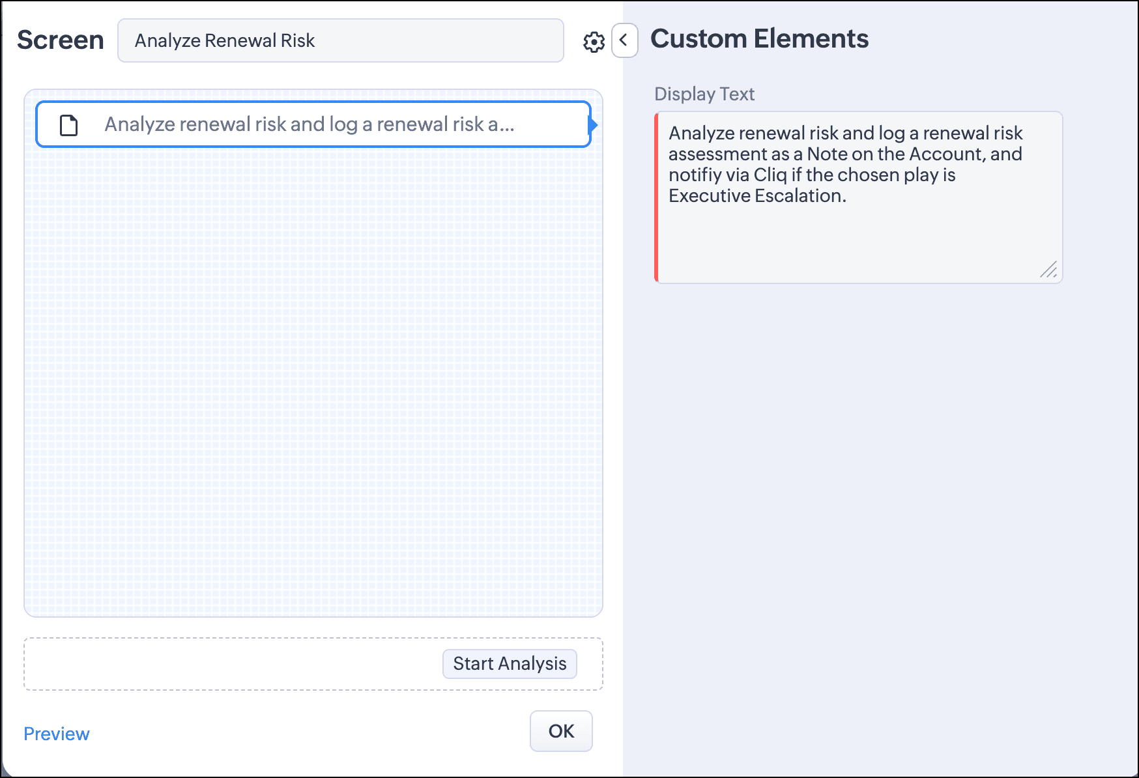
Task: Click empty space left of Start Analysis in the dashed footer
Action: point(233,664)
